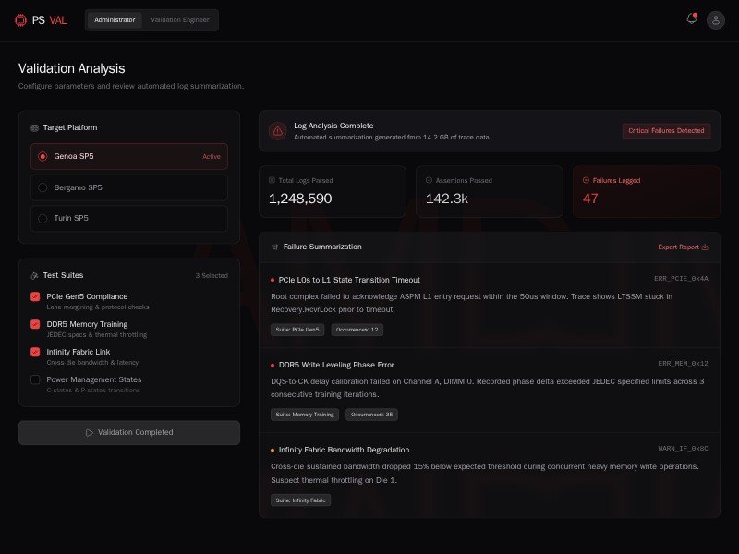This screenshot has height=554, width=739.
Task: Click the notification bell icon
Action: [x=691, y=19]
